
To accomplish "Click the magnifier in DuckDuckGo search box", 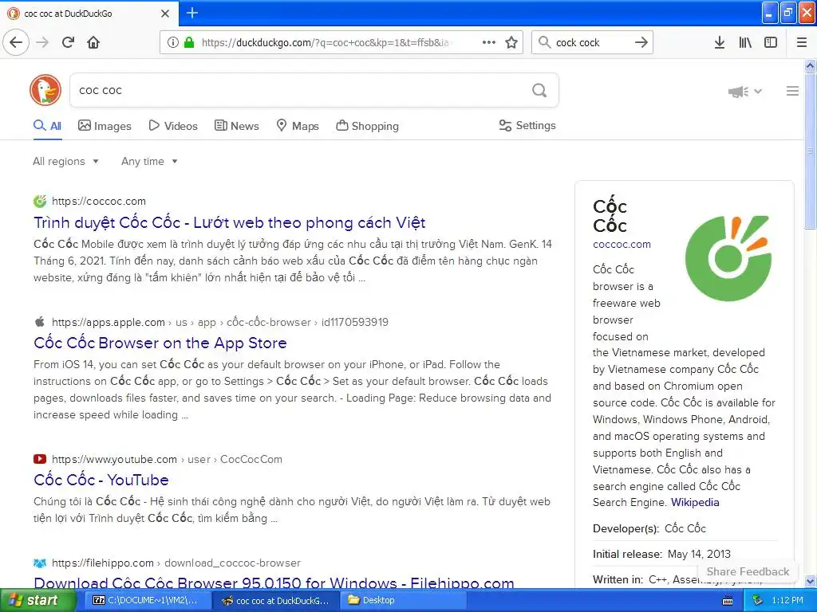I will coord(539,91).
